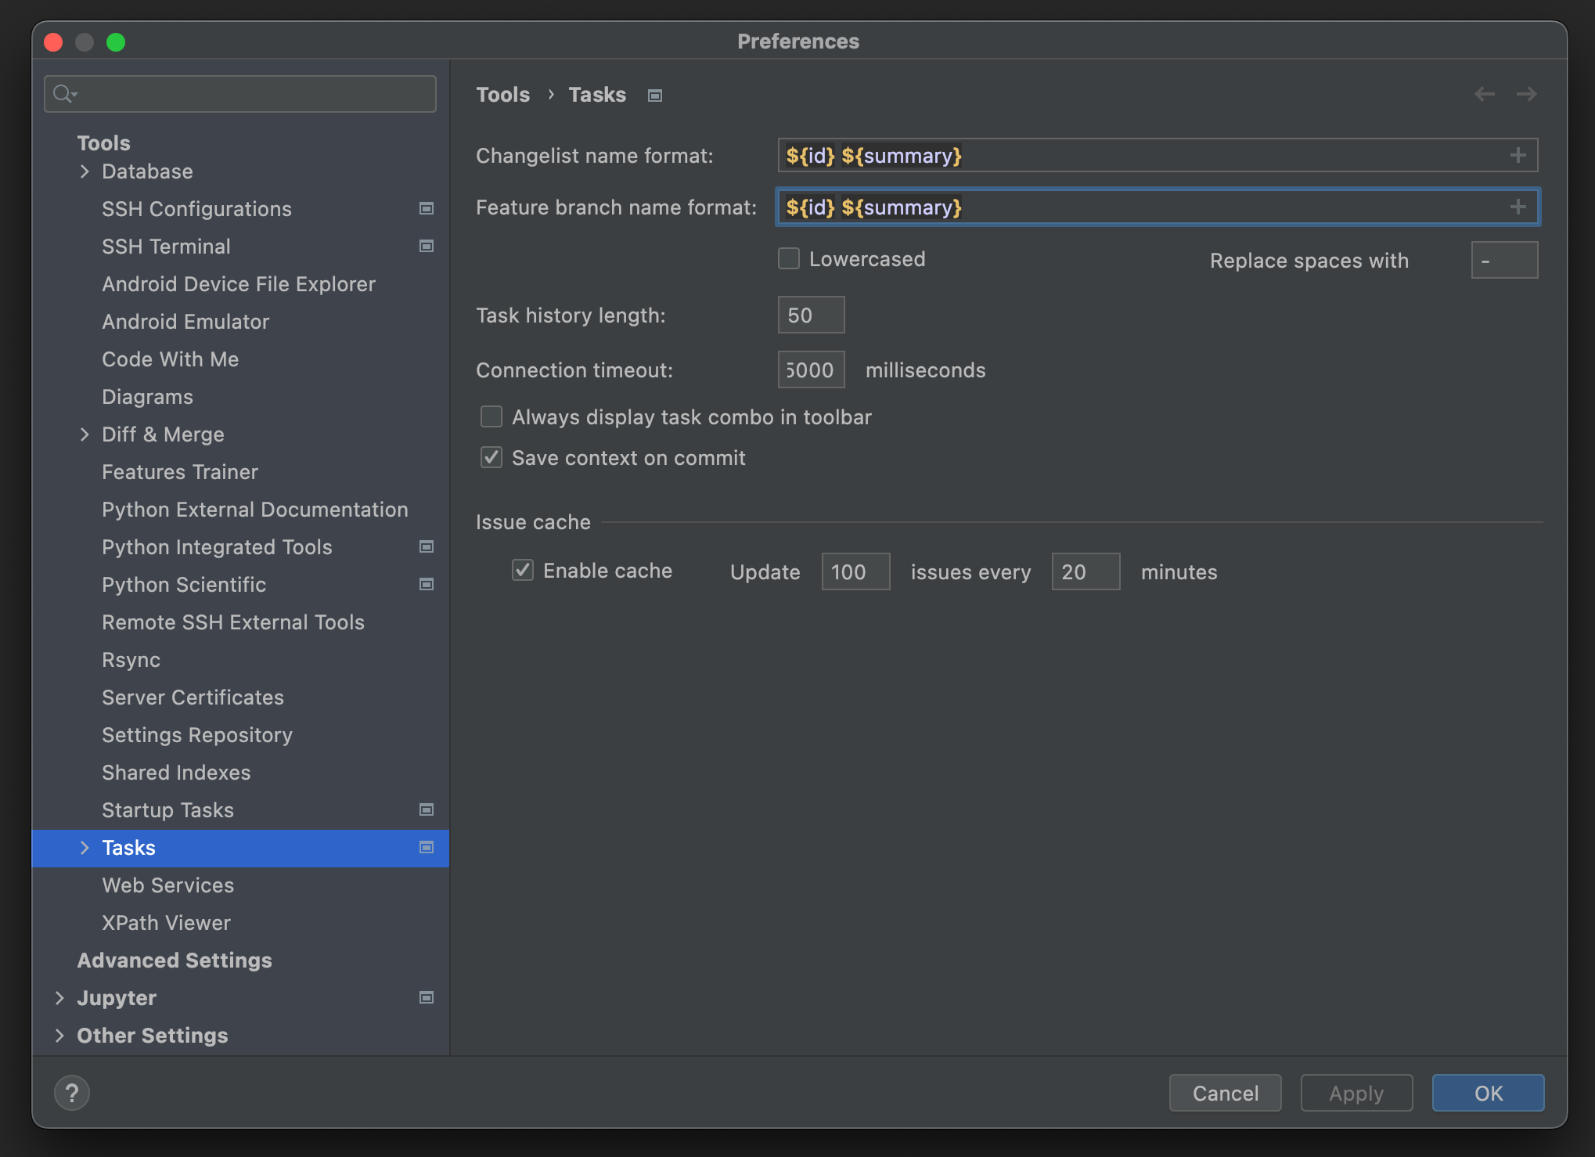This screenshot has height=1157, width=1595.
Task: Select SSH Configurations in the sidebar
Action: pyautogui.click(x=196, y=209)
